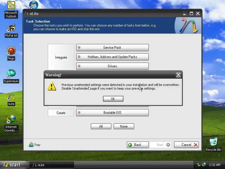
Task: Close the nLite window
Action: pyautogui.click(x=198, y=14)
